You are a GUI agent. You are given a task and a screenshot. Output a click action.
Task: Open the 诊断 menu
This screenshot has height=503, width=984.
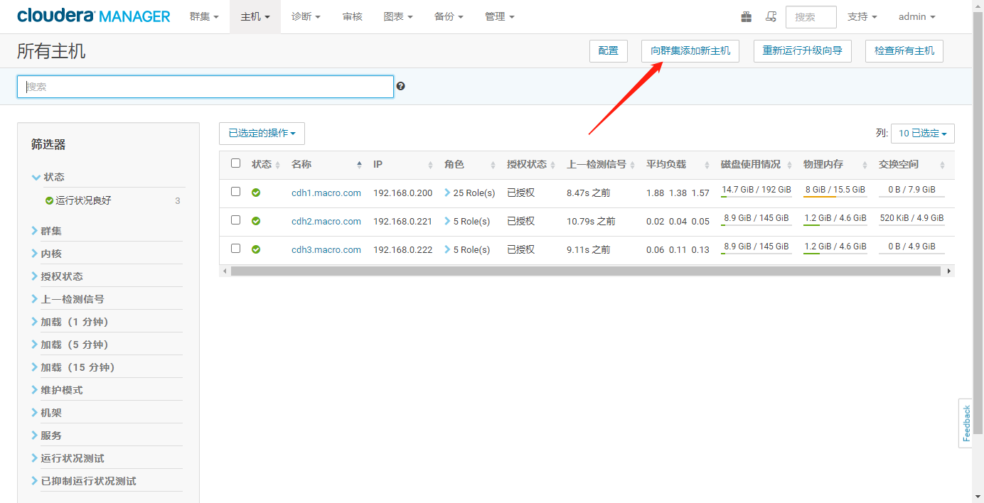[306, 16]
